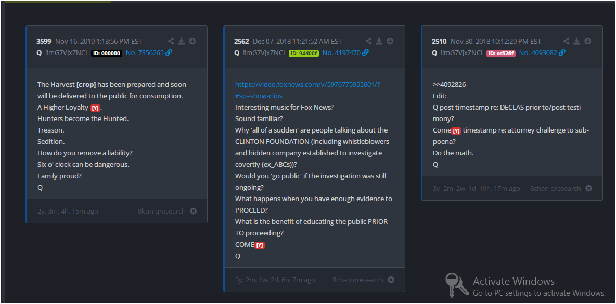Screen dimensions: 616x304
Task: Click the 'Sedition.' line
Action: [x=51, y=141]
